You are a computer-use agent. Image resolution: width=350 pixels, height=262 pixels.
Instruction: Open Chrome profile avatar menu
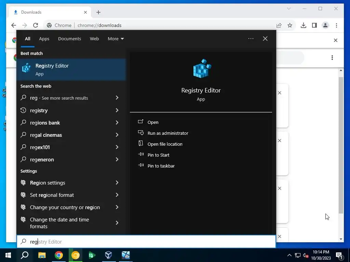[x=325, y=25]
